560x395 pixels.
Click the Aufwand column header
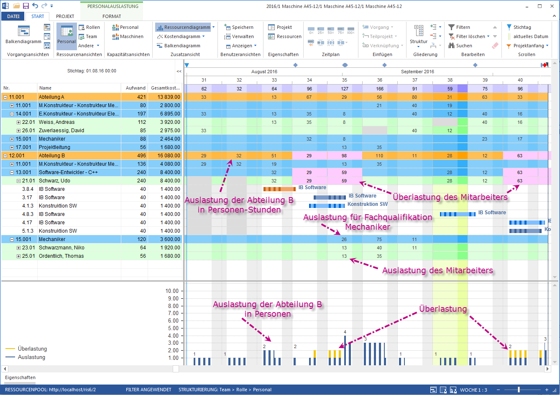[x=134, y=88]
